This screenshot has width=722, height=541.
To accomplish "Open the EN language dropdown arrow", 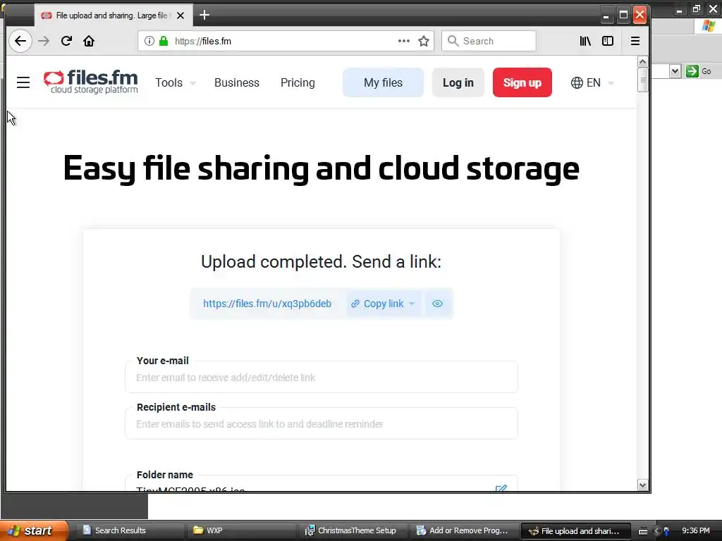I will click(611, 83).
